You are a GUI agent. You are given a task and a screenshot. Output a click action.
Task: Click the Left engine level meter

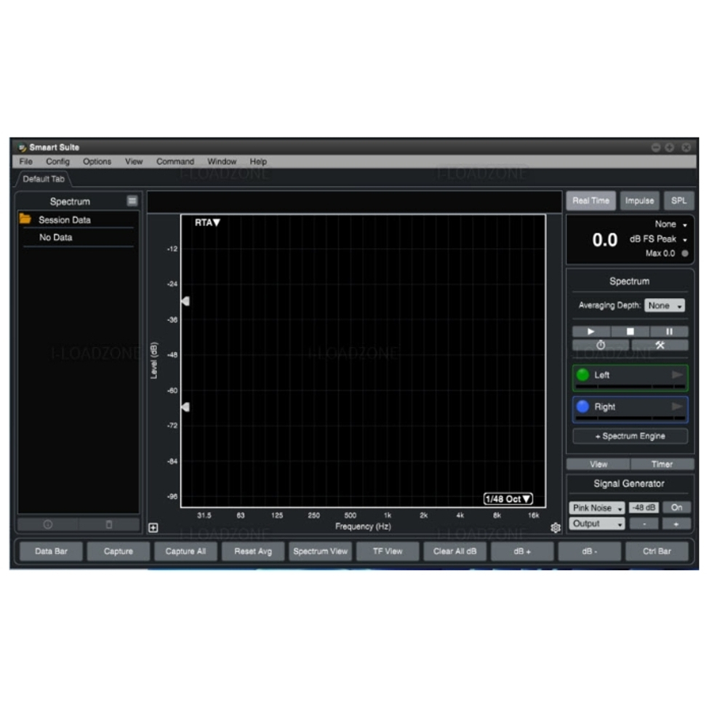click(630, 387)
